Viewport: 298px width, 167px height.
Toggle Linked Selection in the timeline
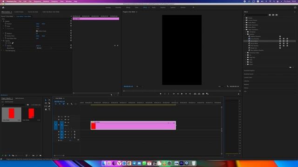pyautogui.click(x=64, y=104)
